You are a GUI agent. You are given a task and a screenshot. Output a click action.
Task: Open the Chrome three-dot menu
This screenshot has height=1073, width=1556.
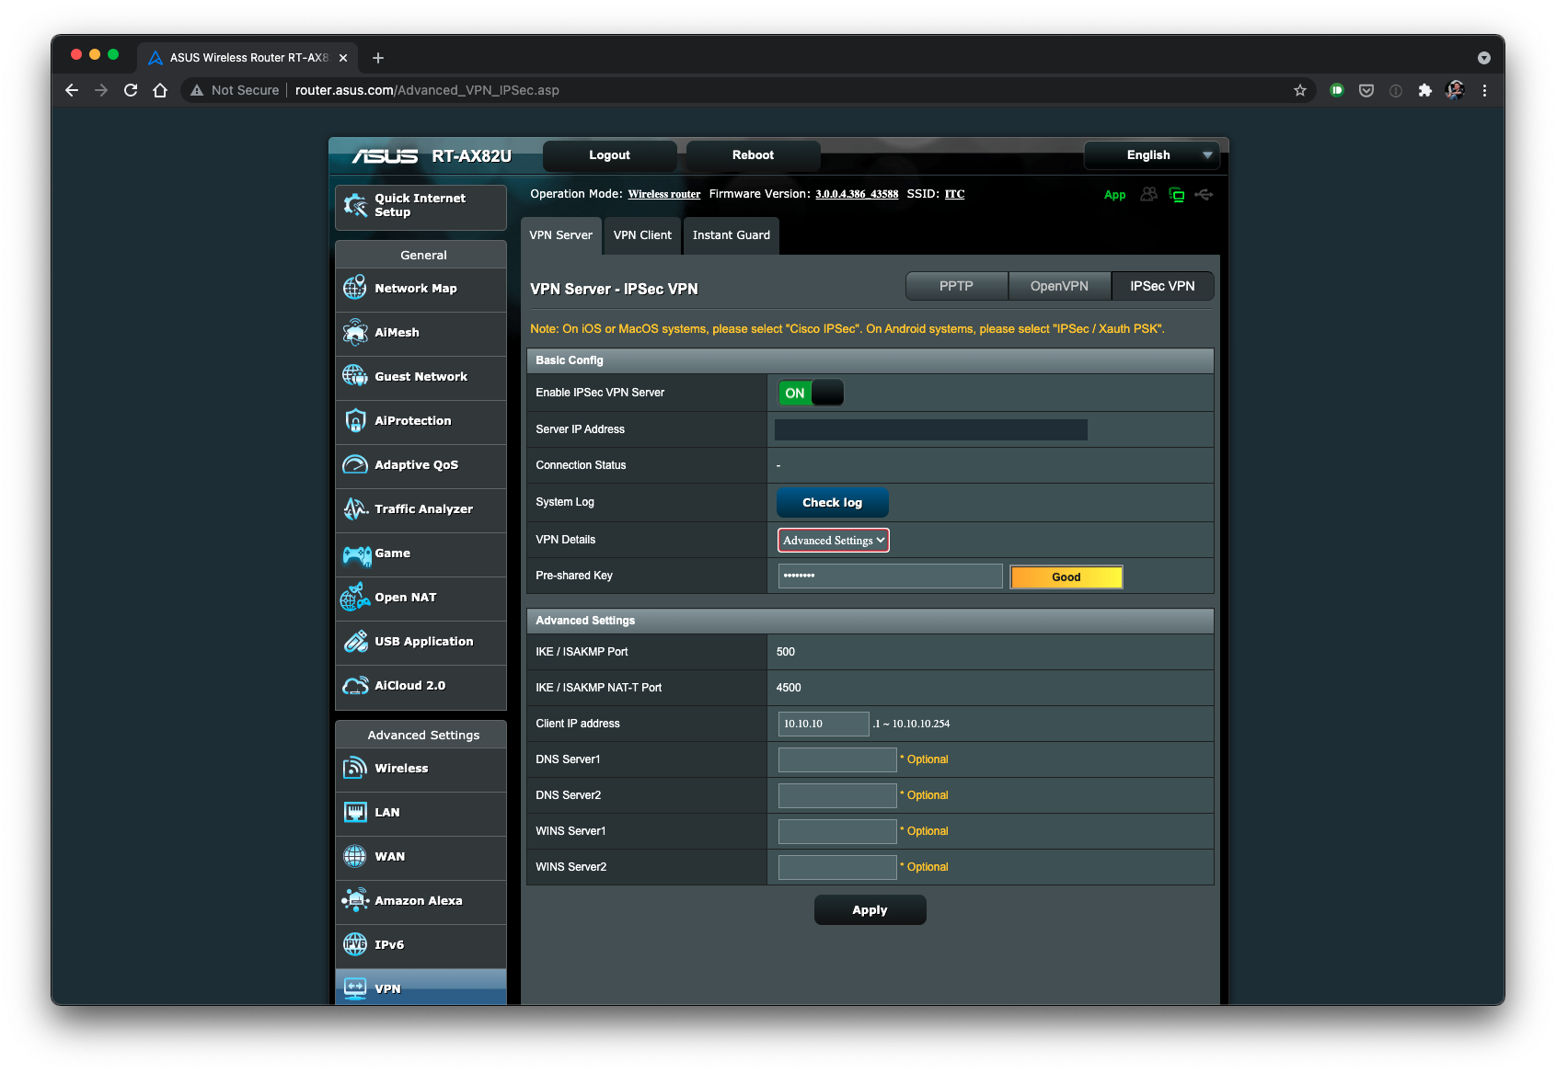click(1483, 90)
